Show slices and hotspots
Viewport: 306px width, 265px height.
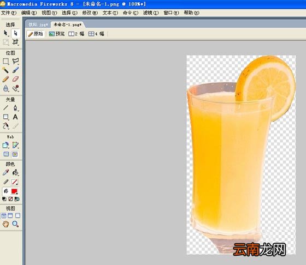coord(15,154)
